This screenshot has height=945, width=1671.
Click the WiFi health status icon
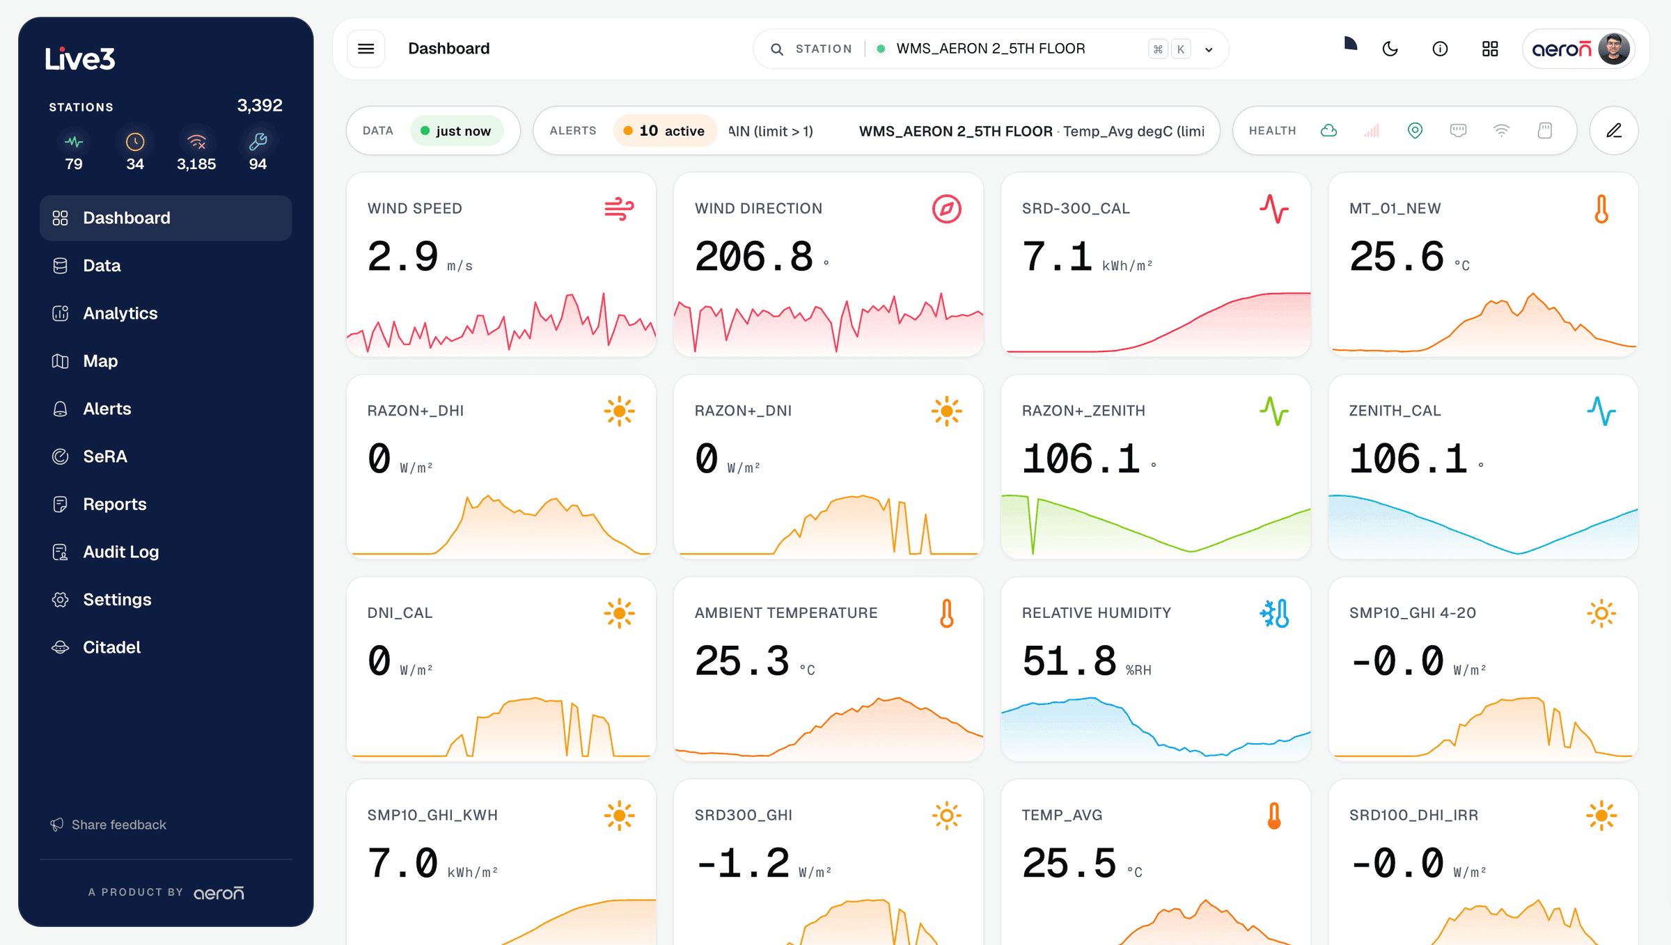[x=1501, y=131]
